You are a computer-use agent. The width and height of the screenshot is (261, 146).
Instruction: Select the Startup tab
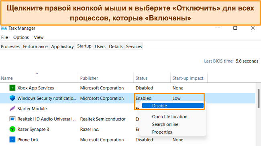click(x=84, y=46)
